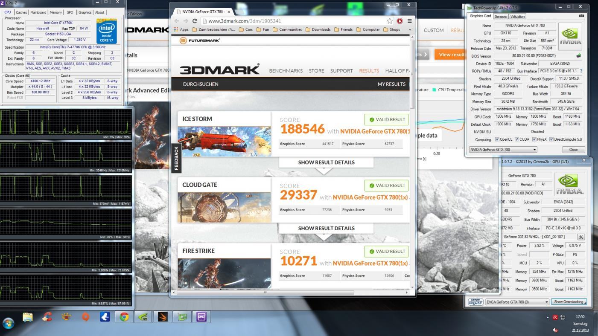
Task: Open the SPD tab in CPU-Z
Action: tap(70, 12)
